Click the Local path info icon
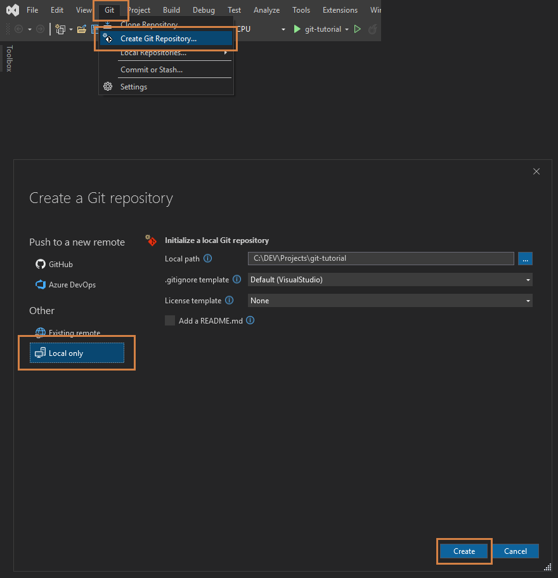The image size is (558, 578). coord(207,258)
